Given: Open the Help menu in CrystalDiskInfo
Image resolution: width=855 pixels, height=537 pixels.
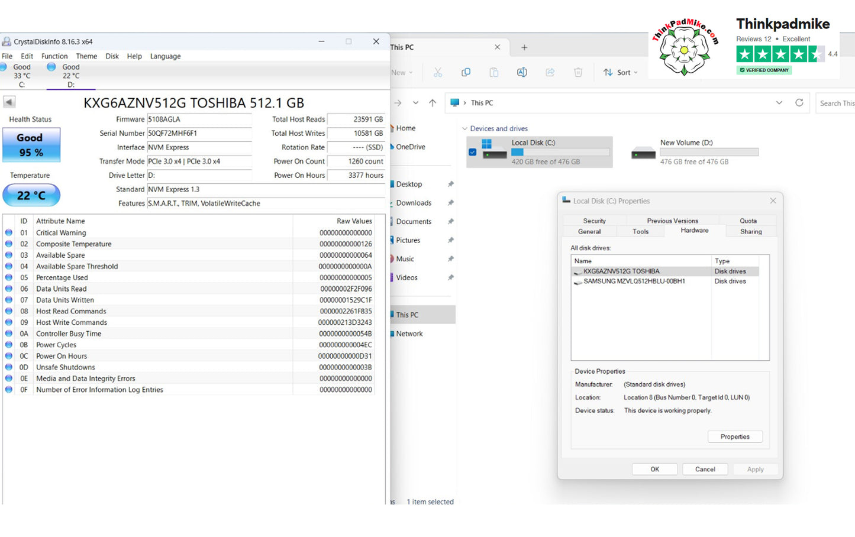Looking at the screenshot, I should pyautogui.click(x=134, y=56).
